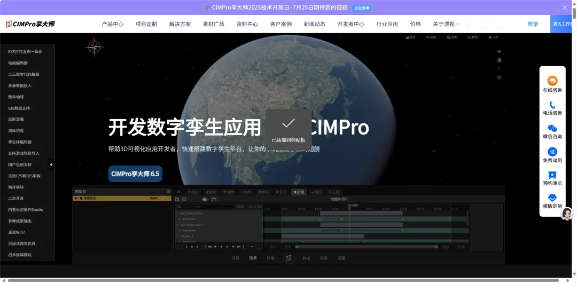Collapse the left feature sidebar with arrow
The image size is (577, 283).
coord(51,164)
